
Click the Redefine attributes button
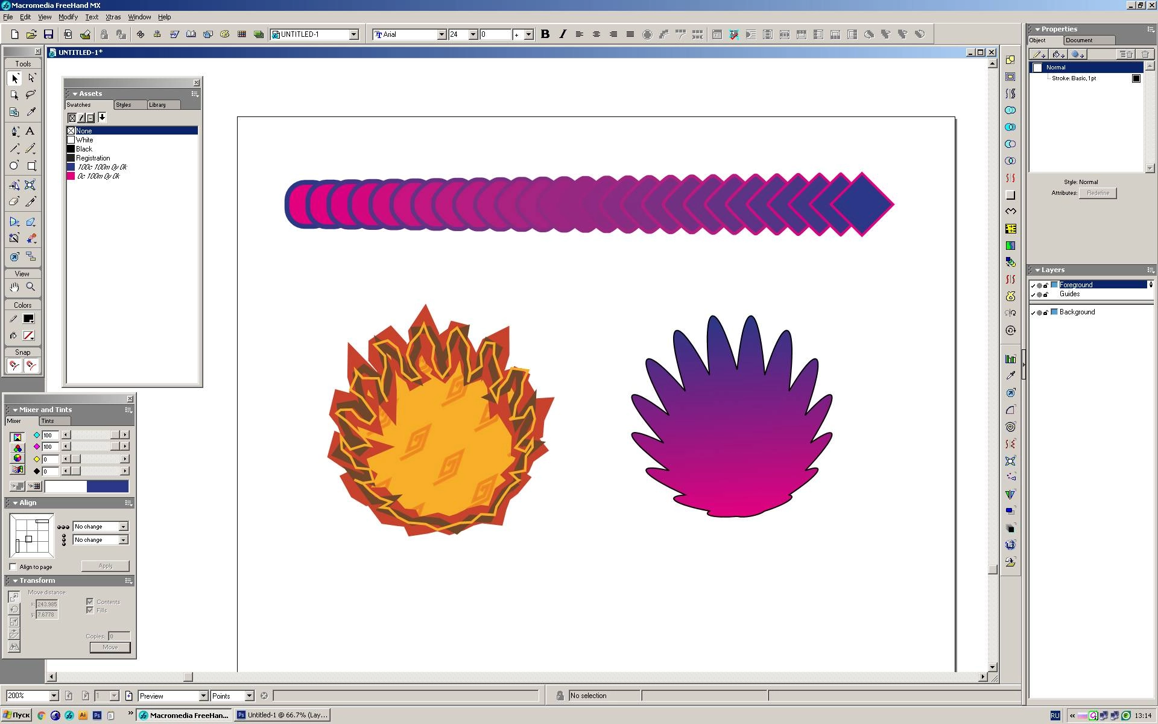tap(1098, 193)
